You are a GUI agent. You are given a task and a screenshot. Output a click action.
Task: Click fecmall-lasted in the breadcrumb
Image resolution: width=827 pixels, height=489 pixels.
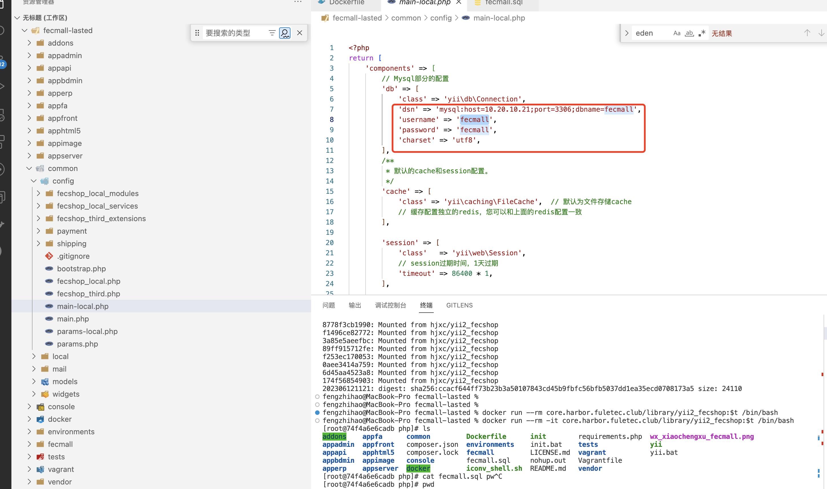point(357,18)
